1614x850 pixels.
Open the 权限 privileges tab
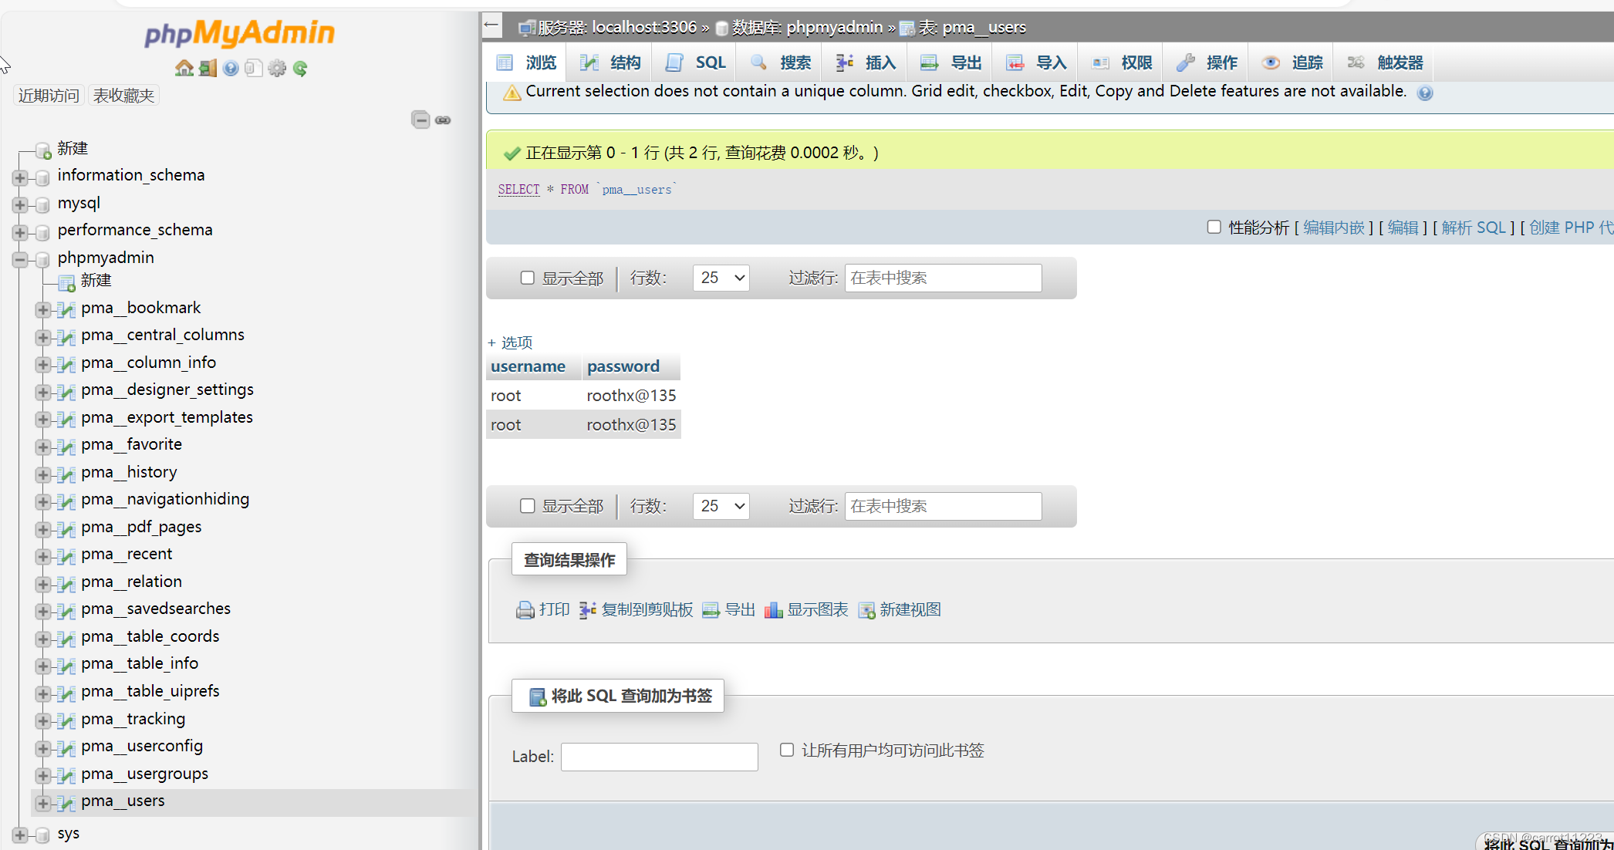tap(1122, 62)
